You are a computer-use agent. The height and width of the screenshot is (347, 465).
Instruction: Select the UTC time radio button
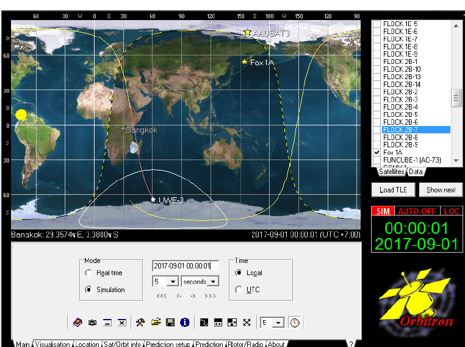tap(239, 290)
